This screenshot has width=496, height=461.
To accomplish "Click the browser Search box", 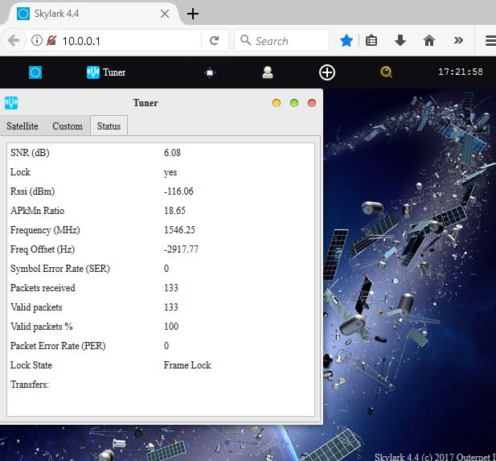I will pos(281,41).
